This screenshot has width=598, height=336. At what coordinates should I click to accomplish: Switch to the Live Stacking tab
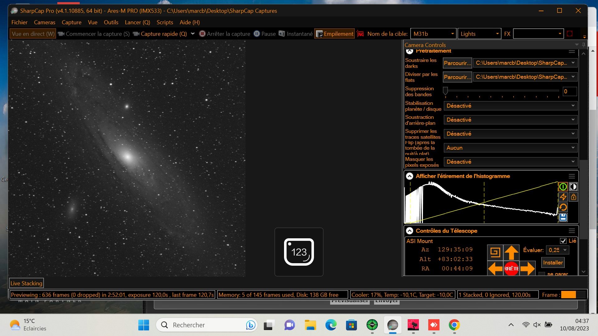pyautogui.click(x=26, y=283)
